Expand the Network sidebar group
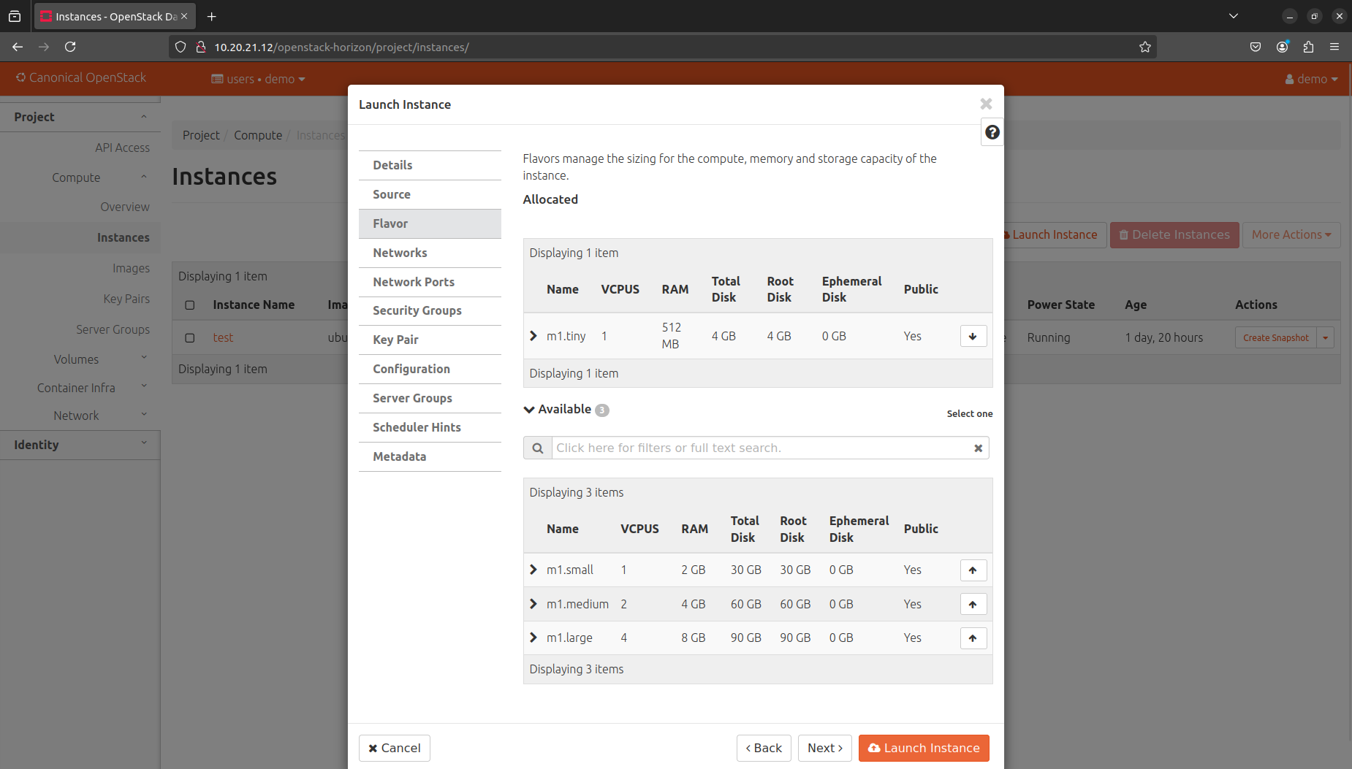The height and width of the screenshot is (769, 1352). (80, 416)
